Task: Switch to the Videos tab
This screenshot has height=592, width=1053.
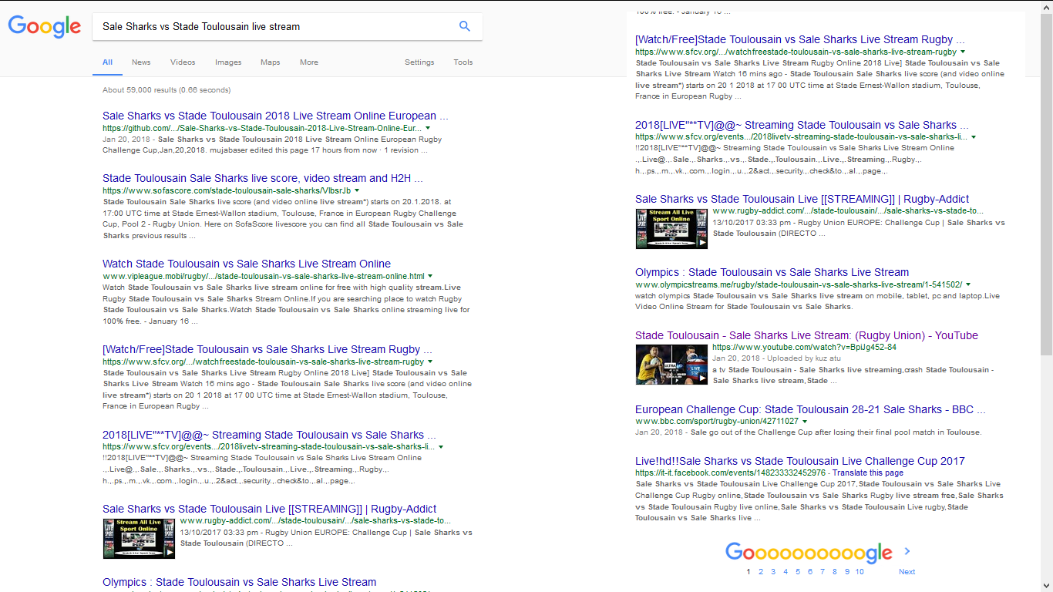Action: coord(183,62)
